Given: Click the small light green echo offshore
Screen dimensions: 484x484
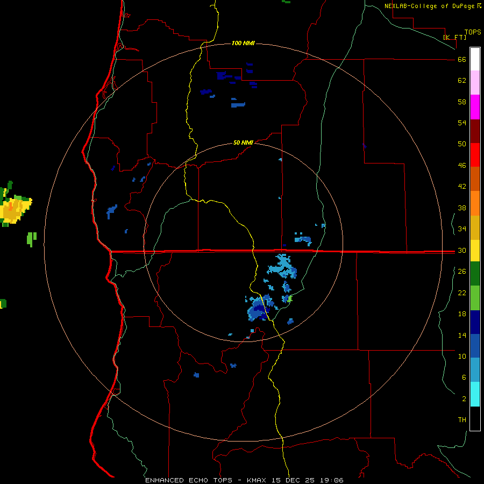Looking at the screenshot, I should click(32, 239).
